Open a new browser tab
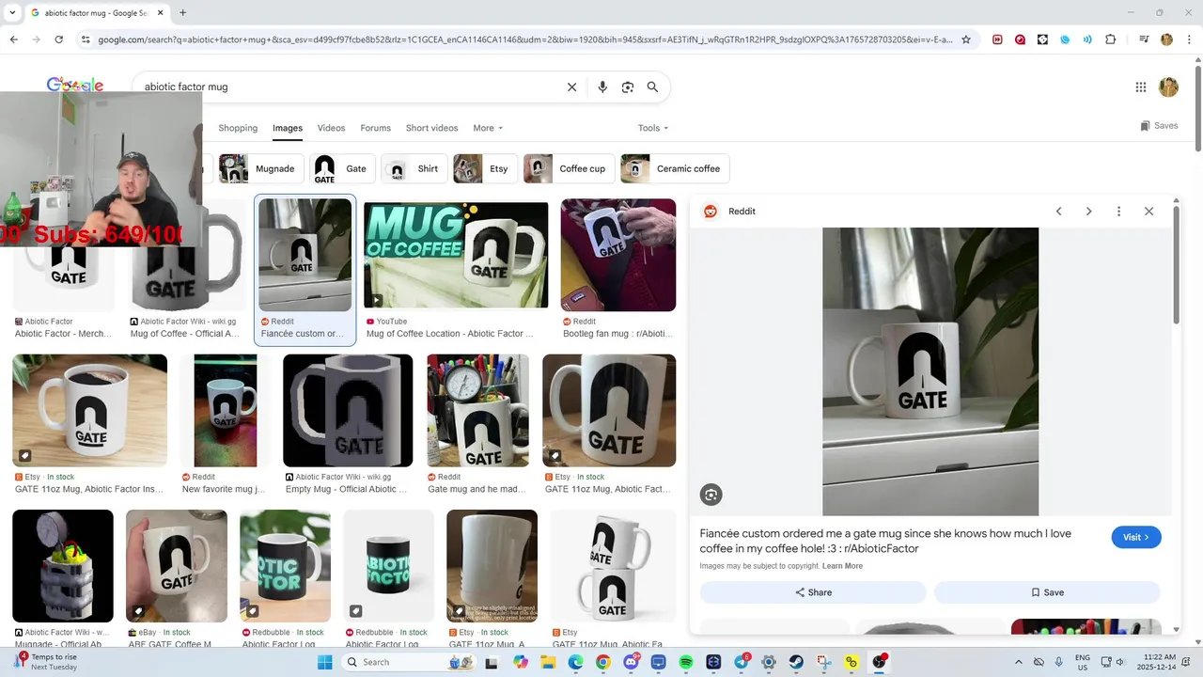 [182, 12]
